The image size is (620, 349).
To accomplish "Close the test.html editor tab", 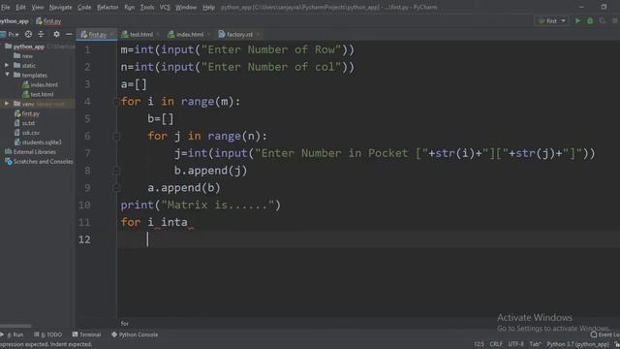I will tap(158, 35).
